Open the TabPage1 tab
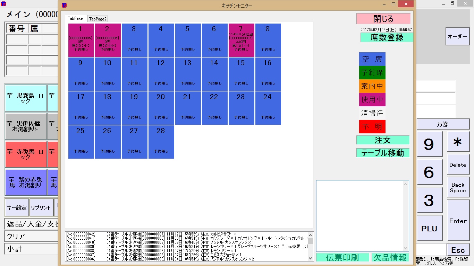Viewport: 474px width, 266px height. pyautogui.click(x=76, y=18)
